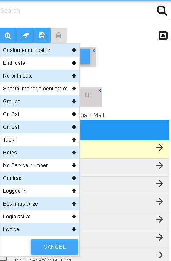
Task: Click the CANCEL button
Action: (x=55, y=246)
